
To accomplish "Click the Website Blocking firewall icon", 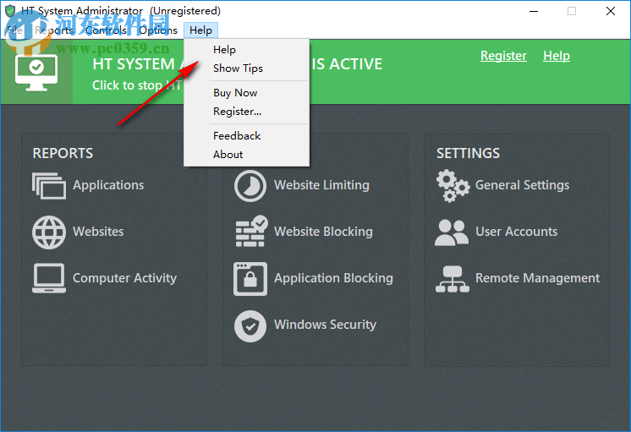I will point(251,232).
